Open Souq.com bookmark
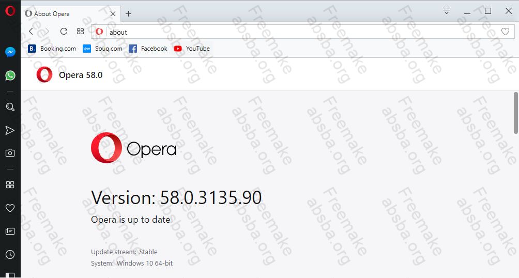Image resolution: width=519 pixels, height=278 pixels. tap(102, 49)
